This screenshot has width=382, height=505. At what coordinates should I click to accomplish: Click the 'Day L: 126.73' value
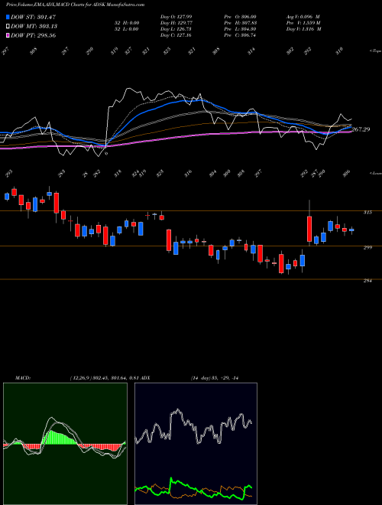click(x=176, y=29)
